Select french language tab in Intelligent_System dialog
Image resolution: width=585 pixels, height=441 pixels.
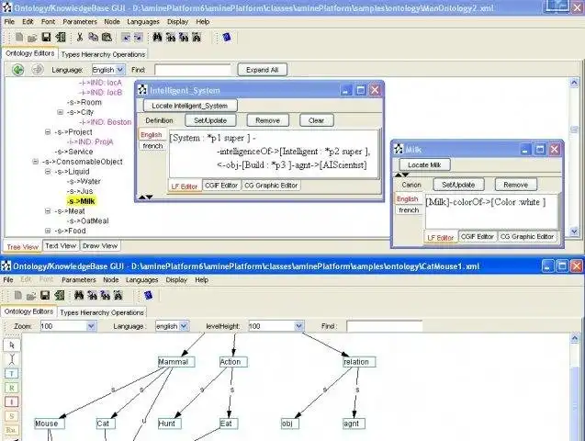pyautogui.click(x=152, y=146)
